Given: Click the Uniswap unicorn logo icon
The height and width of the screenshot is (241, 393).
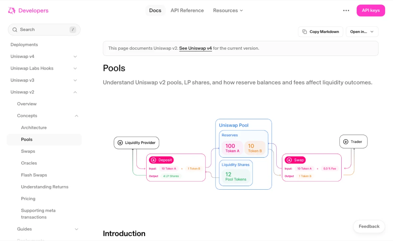Looking at the screenshot, I should pos(12,10).
